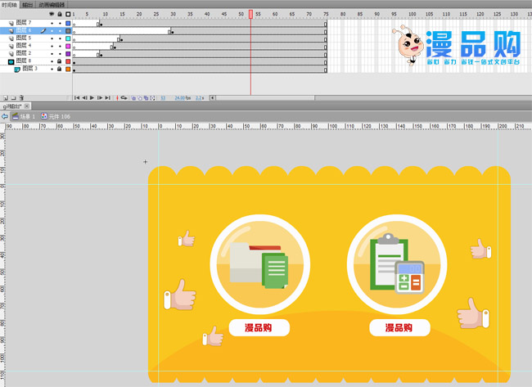Image resolution: width=532 pixels, height=387 pixels.
Task: Unlock layer 3 via padlock icon
Action: pyautogui.click(x=60, y=69)
